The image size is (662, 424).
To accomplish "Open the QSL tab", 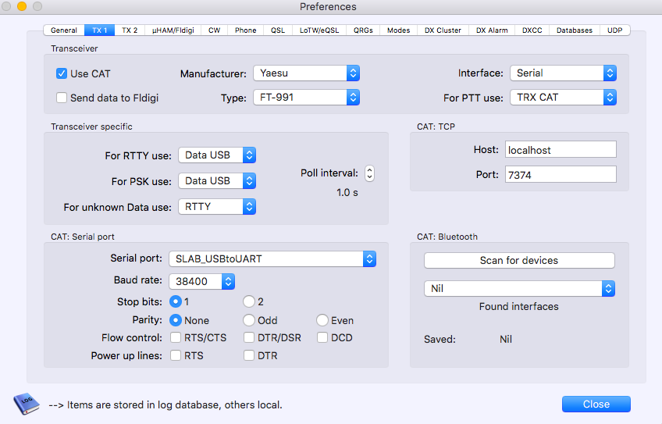I will [278, 30].
